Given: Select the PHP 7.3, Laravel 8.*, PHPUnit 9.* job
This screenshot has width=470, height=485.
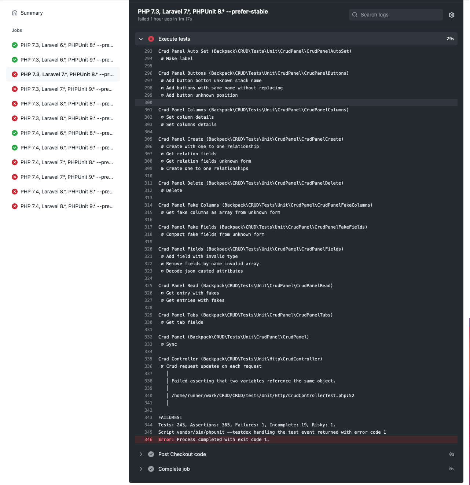Looking at the screenshot, I should tap(67, 118).
